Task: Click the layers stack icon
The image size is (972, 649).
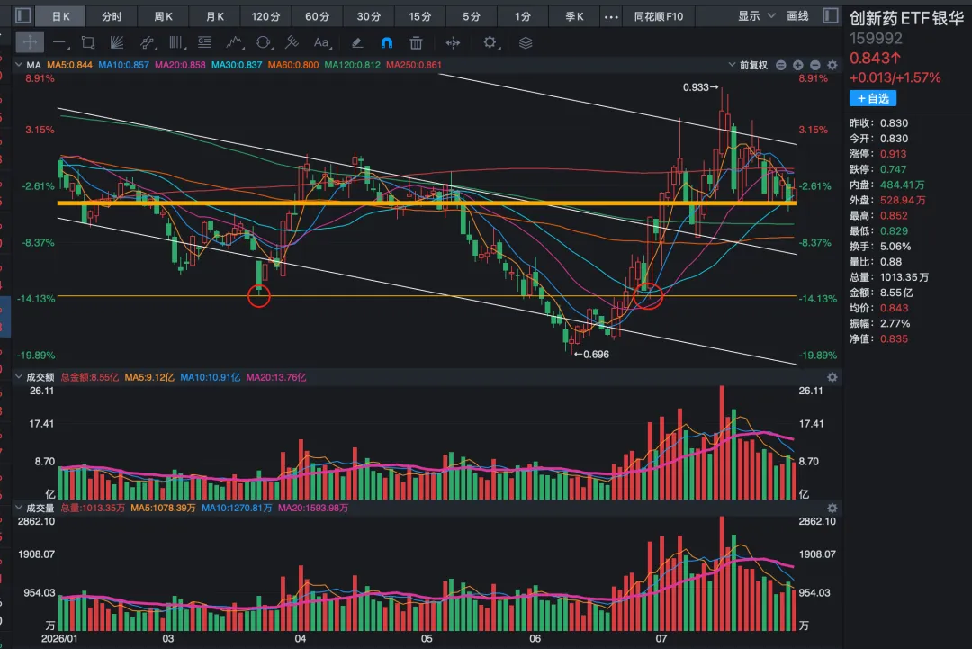Action: click(x=526, y=43)
